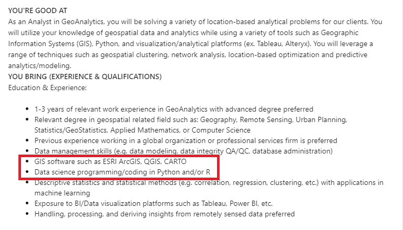Click the bullet about 1-3 years of experience
The width and height of the screenshot is (403, 230).
(x=173, y=109)
